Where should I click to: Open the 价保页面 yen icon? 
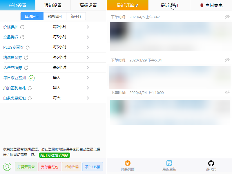coord(128,163)
